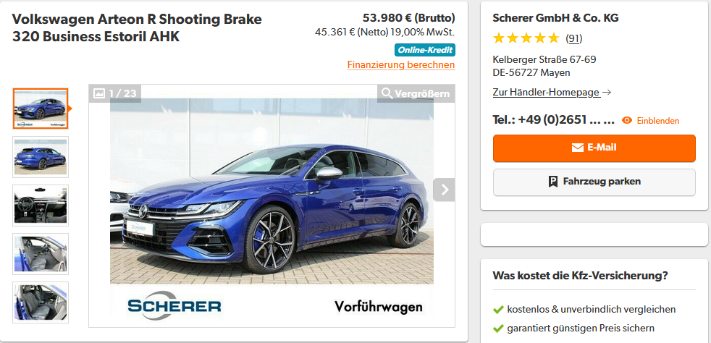Click the five-star dealer rating
This screenshot has width=711, height=343.
click(x=526, y=38)
